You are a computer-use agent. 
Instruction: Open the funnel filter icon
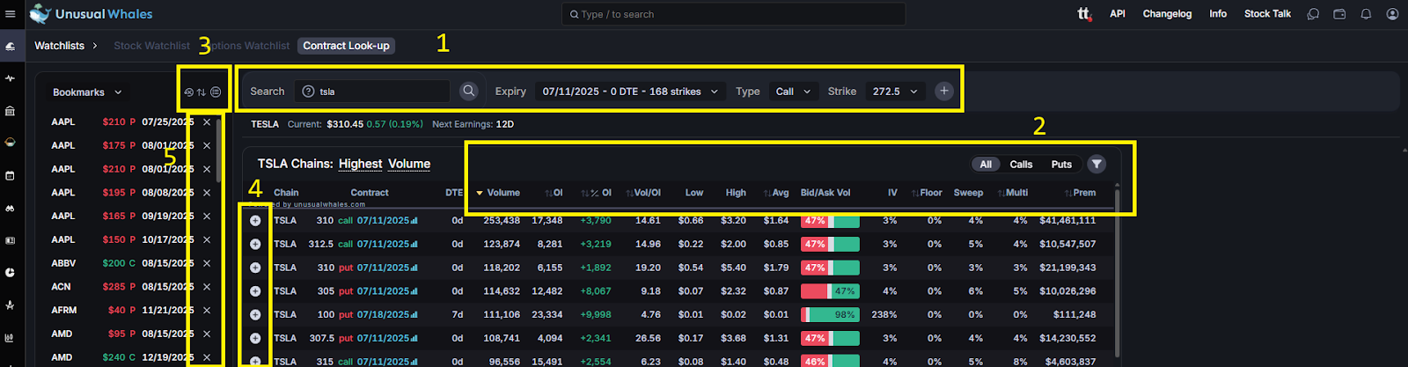click(x=1096, y=164)
